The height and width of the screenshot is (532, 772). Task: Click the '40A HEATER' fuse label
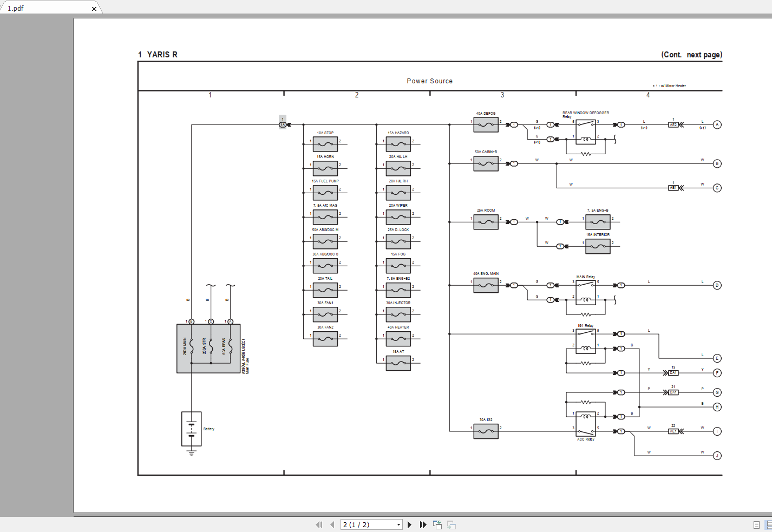pos(398,327)
